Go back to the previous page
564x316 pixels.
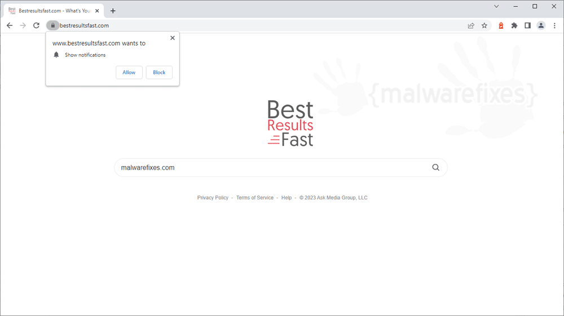10,25
